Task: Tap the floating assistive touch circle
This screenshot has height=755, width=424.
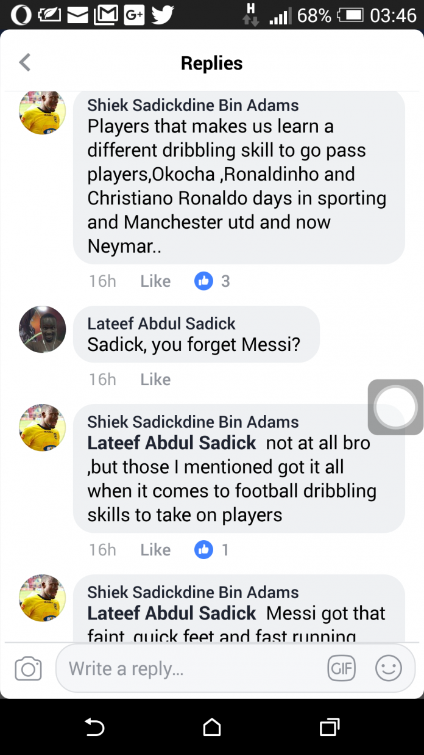Action: [396, 407]
